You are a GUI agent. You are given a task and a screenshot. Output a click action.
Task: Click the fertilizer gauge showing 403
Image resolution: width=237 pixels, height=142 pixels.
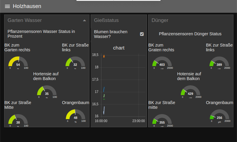coord(162,63)
